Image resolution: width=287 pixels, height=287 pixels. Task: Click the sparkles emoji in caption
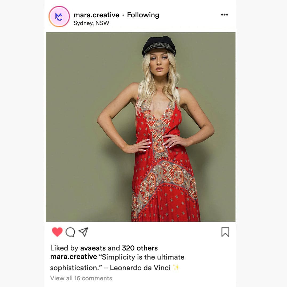coord(176,268)
